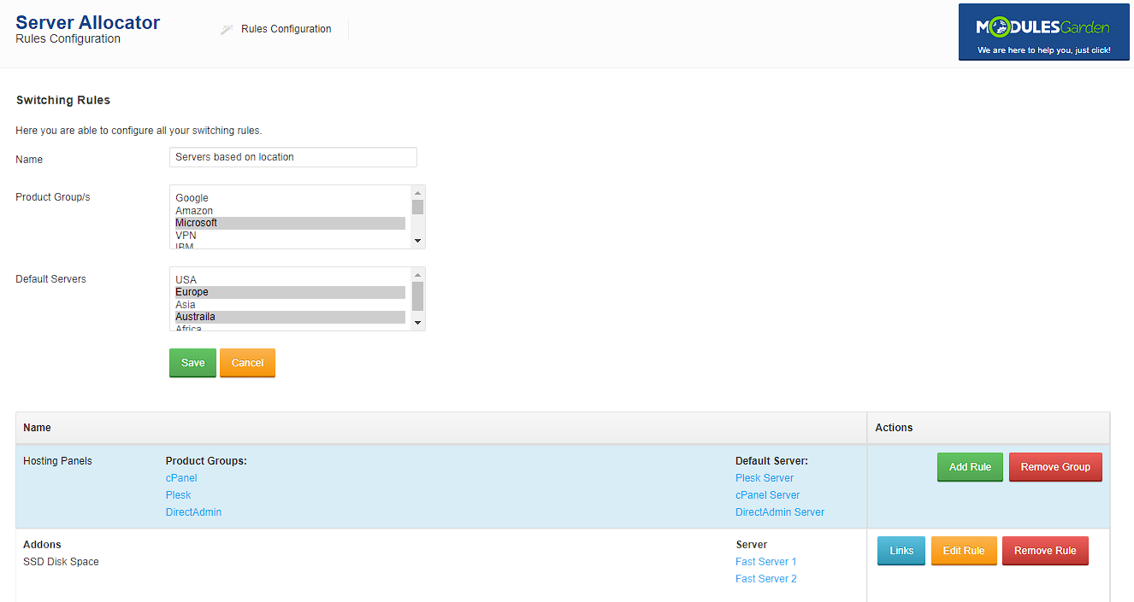Open the Fast Server 2 link

pos(766,579)
